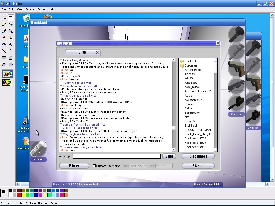Screen dimensions: 275x206
Task: Select Awesome101 in the user list
Action: 193,100
